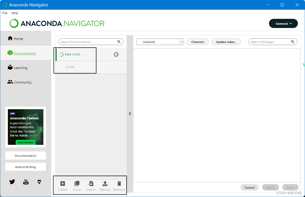Viewport: 305px width, 197px height.
Task: Click the Environments cube icon
Action: click(x=10, y=53)
